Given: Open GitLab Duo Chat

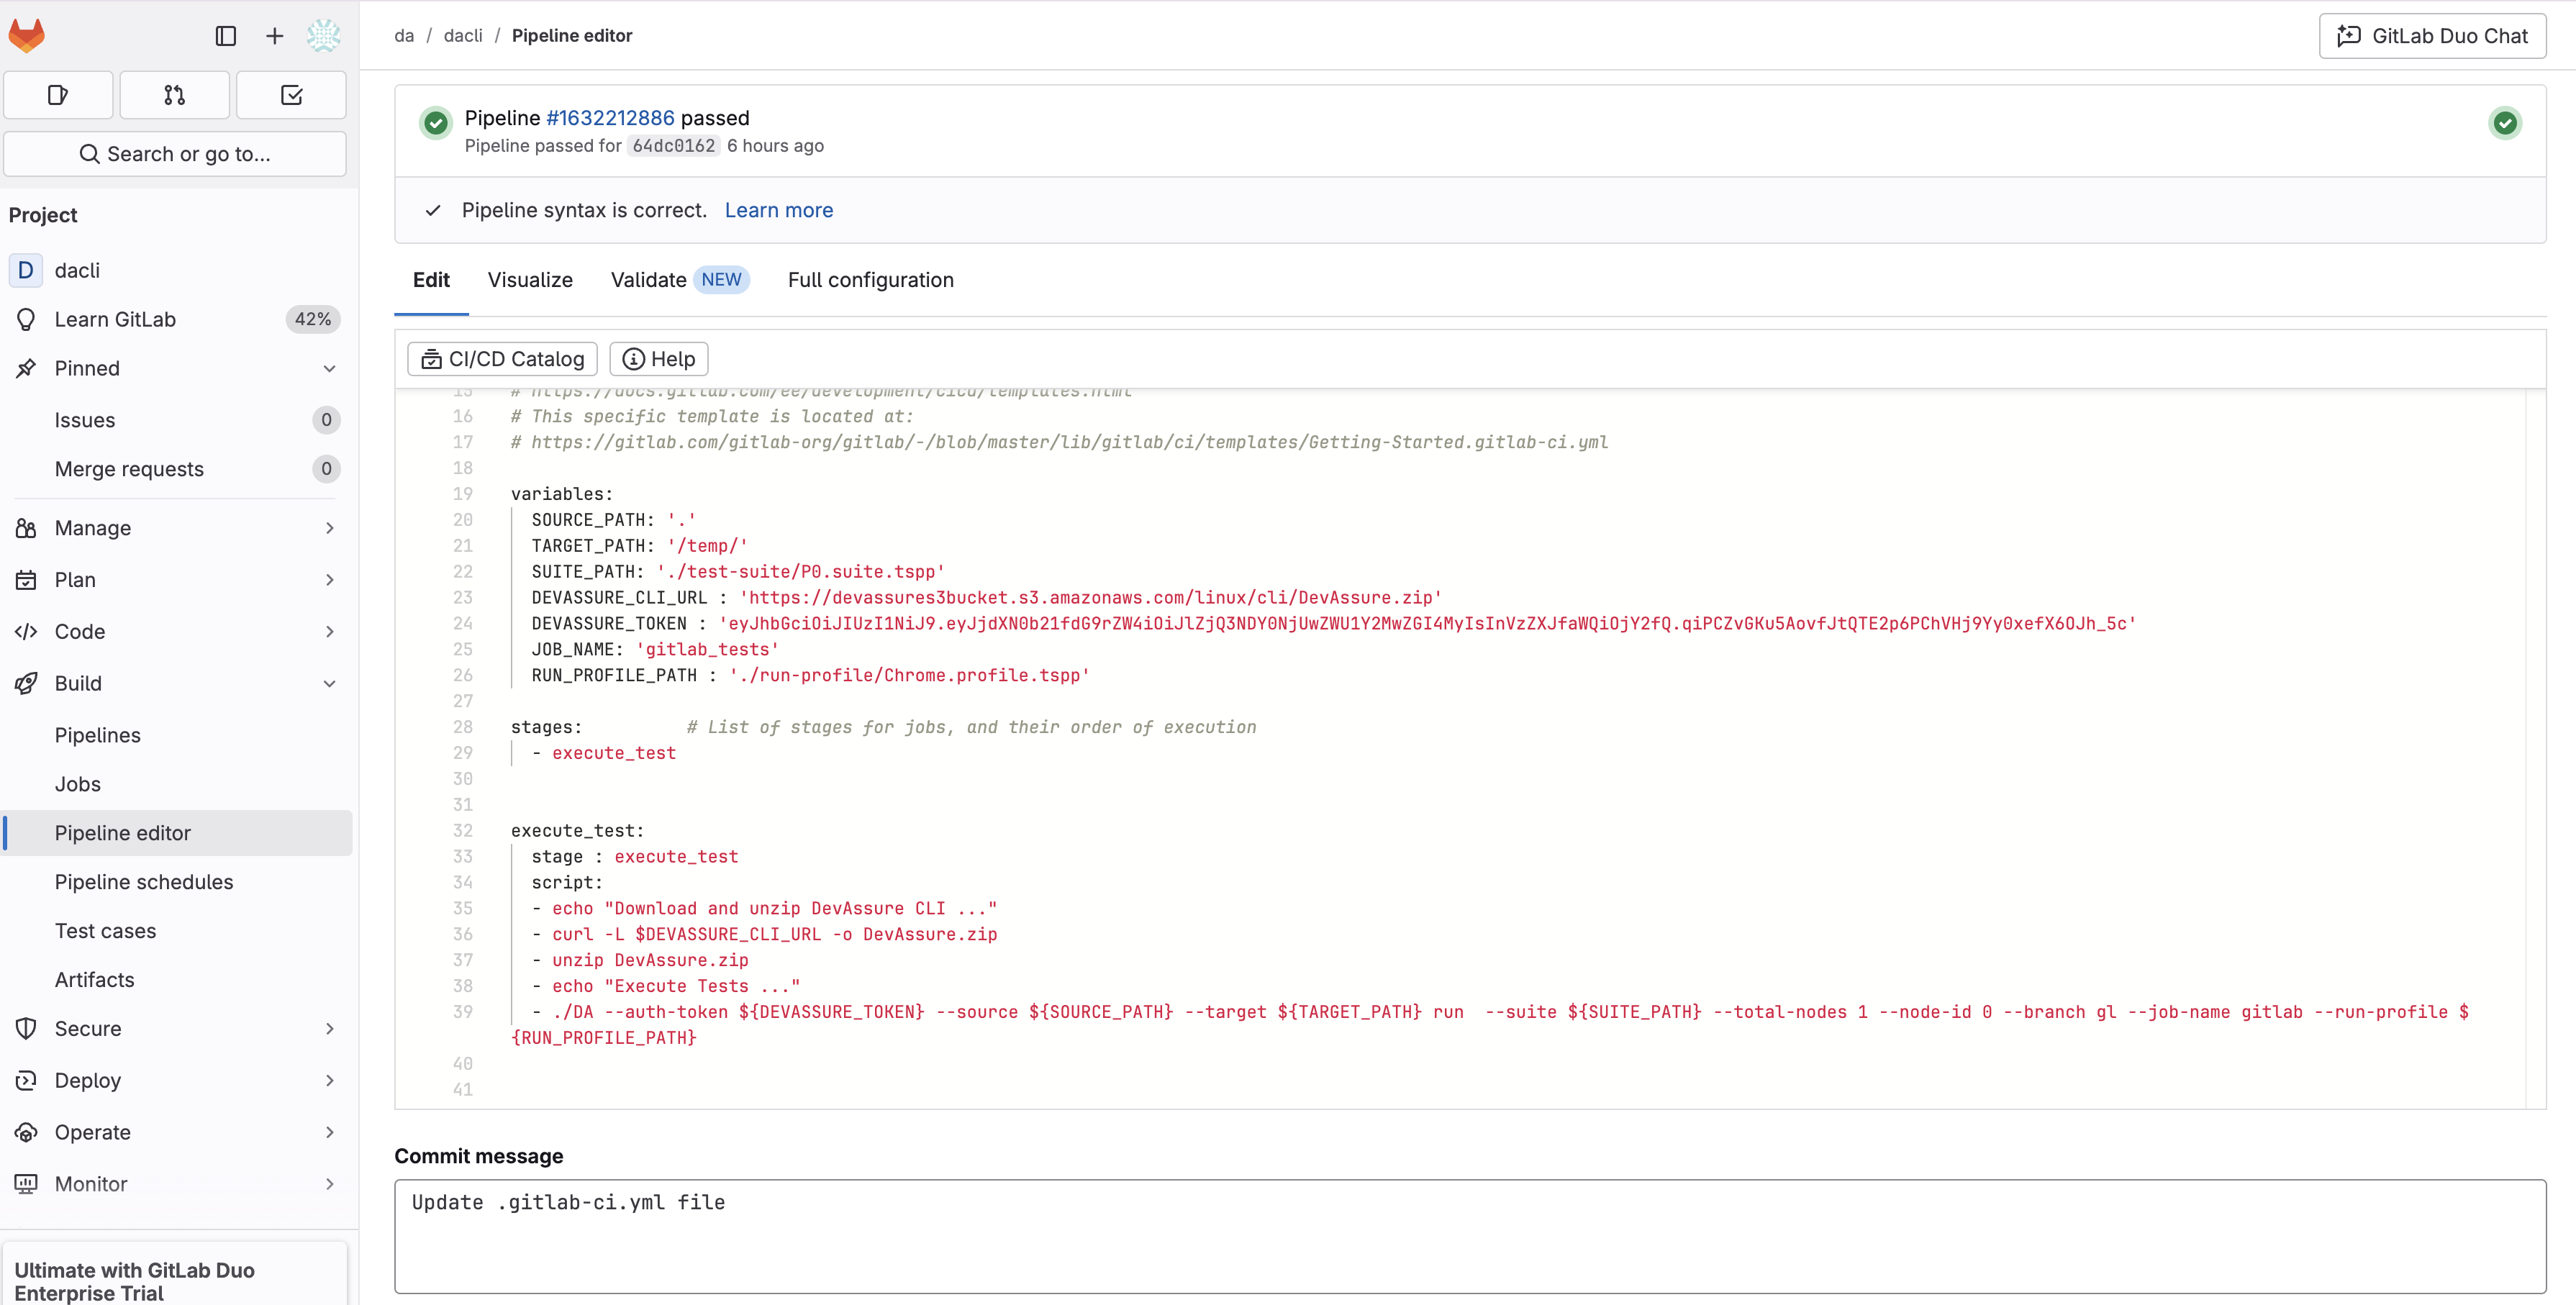Looking at the screenshot, I should click(2432, 36).
